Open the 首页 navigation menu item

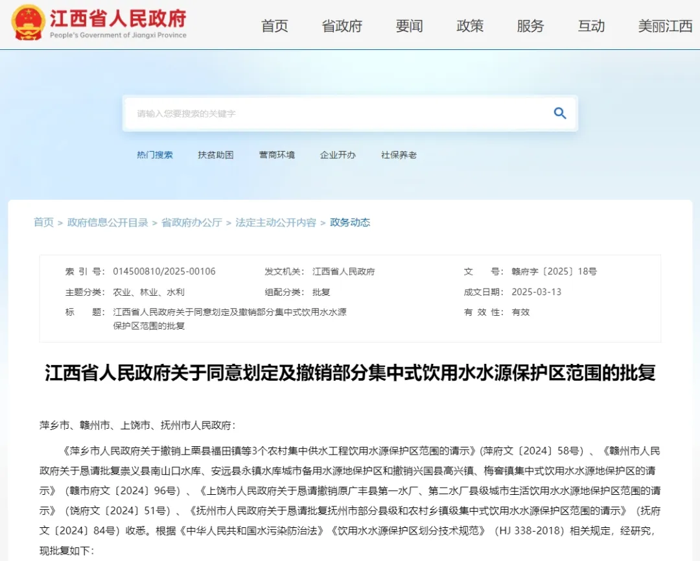pyautogui.click(x=275, y=26)
